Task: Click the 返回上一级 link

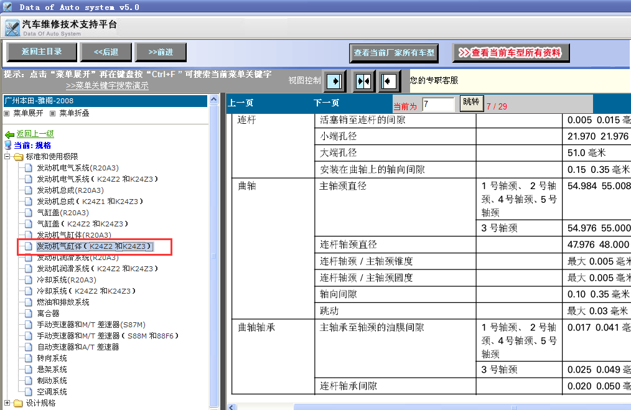Action: [x=35, y=134]
